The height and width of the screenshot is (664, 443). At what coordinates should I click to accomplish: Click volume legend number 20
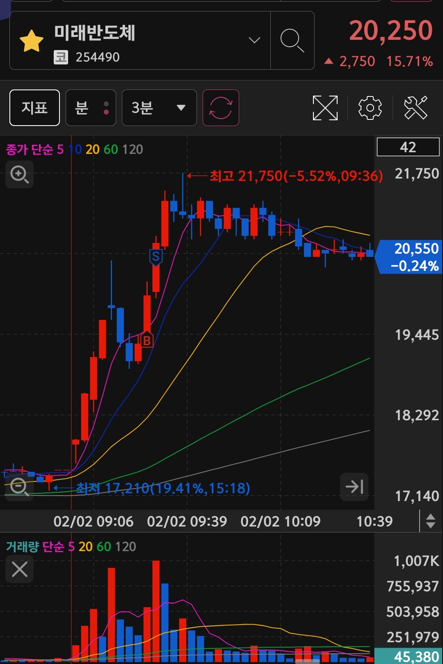point(86,547)
